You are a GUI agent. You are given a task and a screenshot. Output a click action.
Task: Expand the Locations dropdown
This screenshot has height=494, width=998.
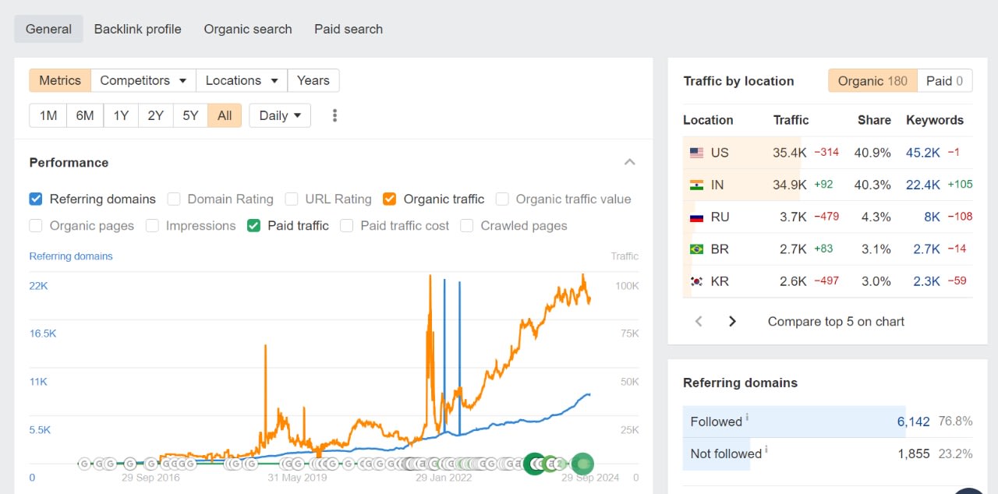coord(241,80)
